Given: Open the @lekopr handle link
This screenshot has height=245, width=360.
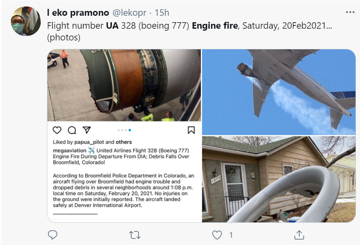Looking at the screenshot, I should 129,13.
